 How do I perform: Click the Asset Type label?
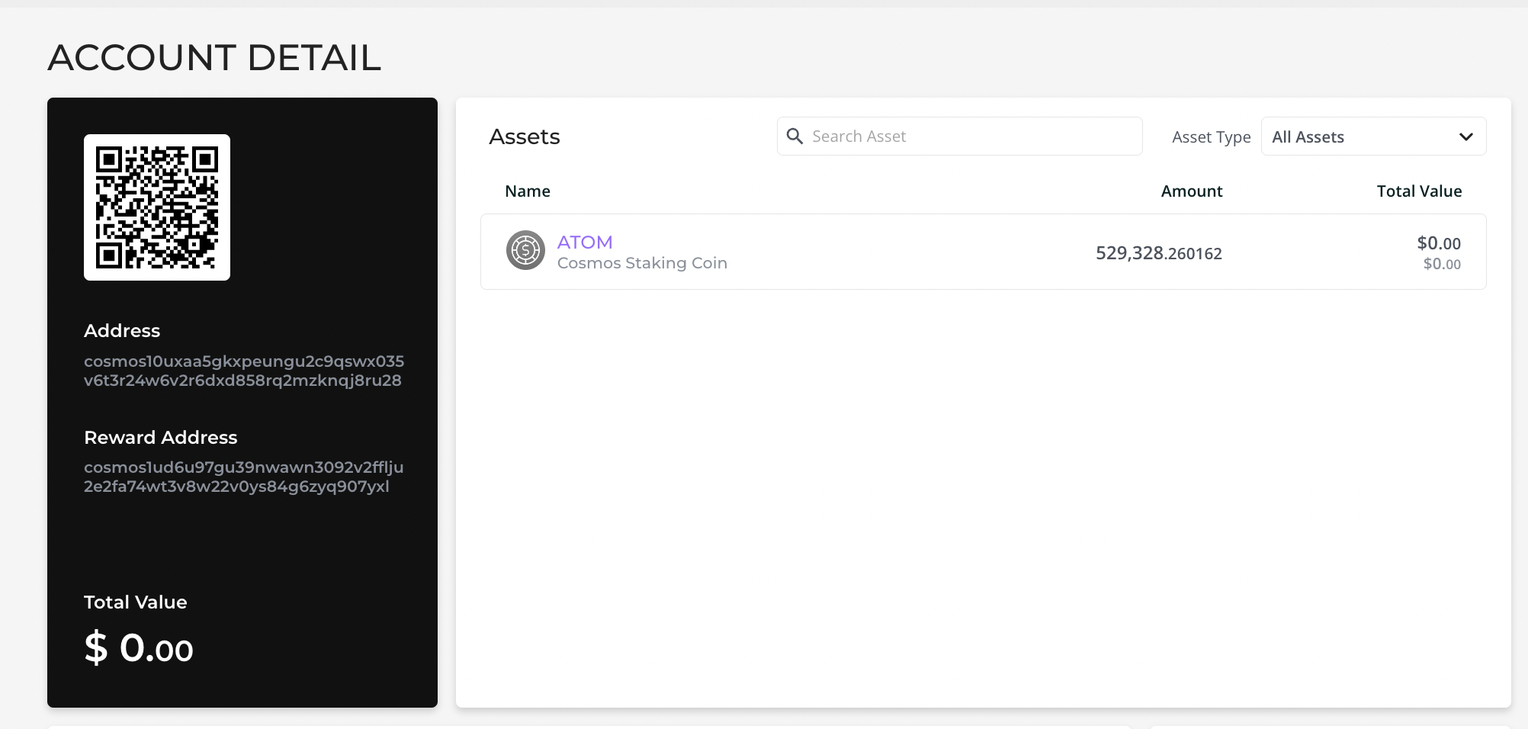click(x=1211, y=137)
